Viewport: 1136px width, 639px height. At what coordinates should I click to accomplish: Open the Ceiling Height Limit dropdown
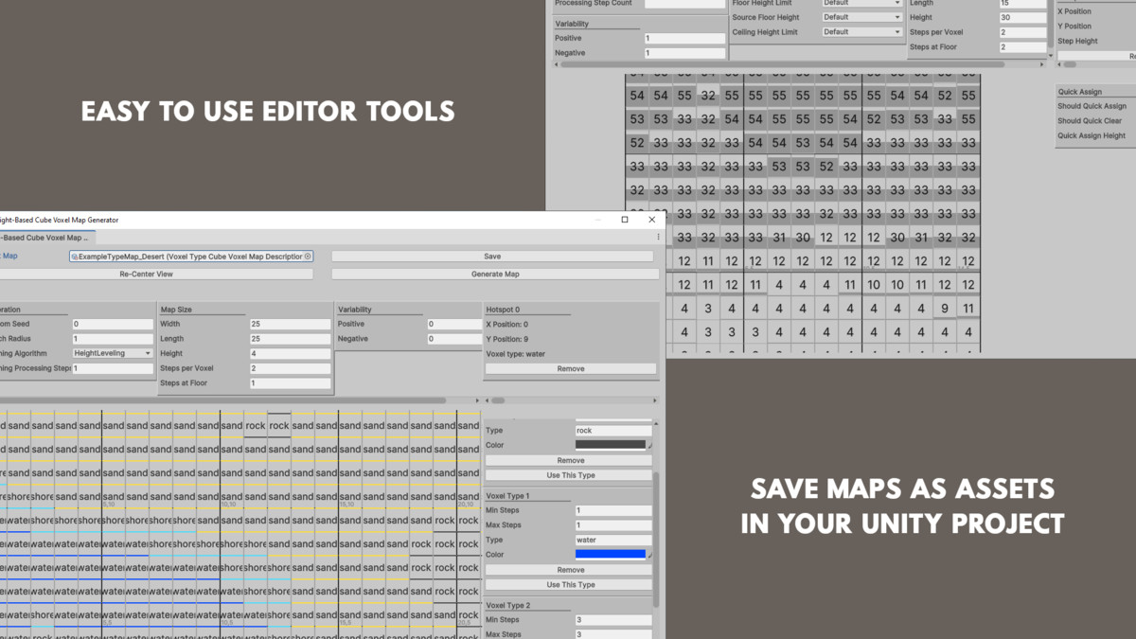click(861, 32)
